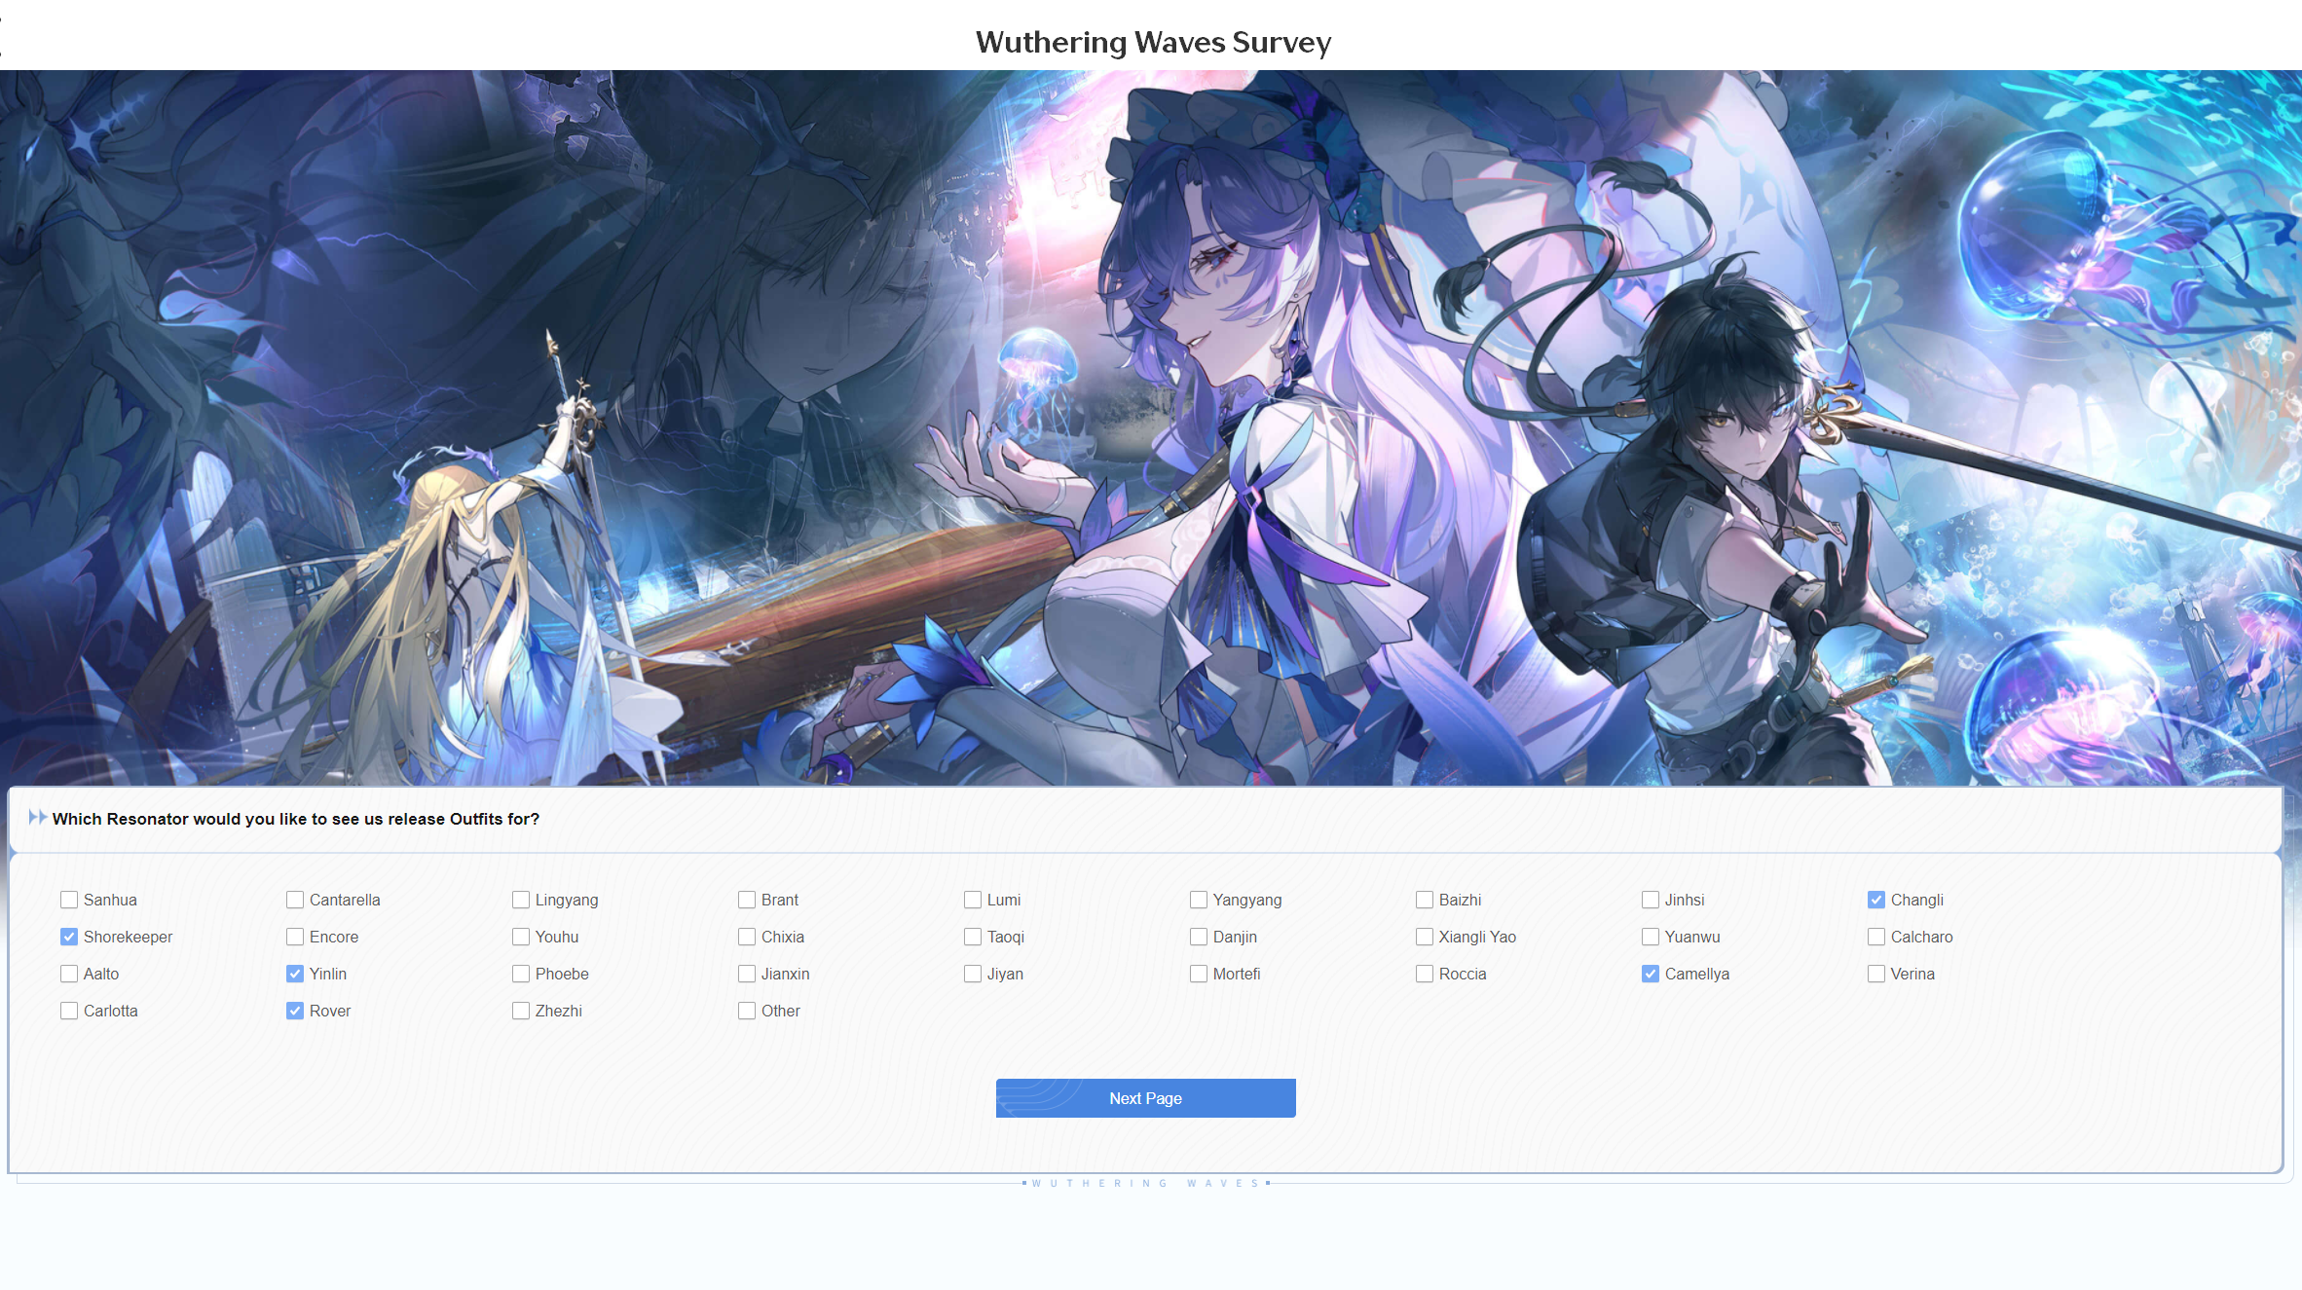The image size is (2302, 1290).
Task: Select the Xiangli Yao checkbox
Action: pyautogui.click(x=1425, y=937)
